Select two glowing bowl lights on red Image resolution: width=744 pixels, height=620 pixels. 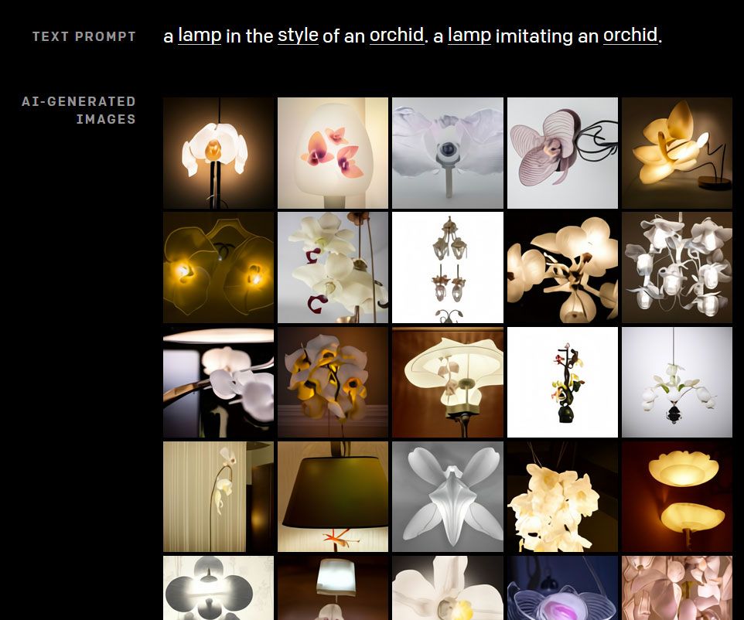pyautogui.click(x=677, y=496)
